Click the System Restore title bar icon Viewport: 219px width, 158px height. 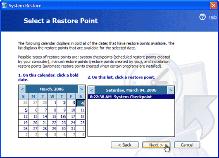(x=4, y=5)
